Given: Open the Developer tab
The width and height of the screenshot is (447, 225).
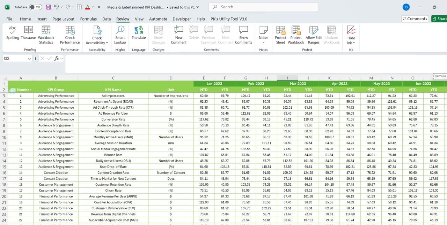Looking at the screenshot, I should tap(182, 19).
